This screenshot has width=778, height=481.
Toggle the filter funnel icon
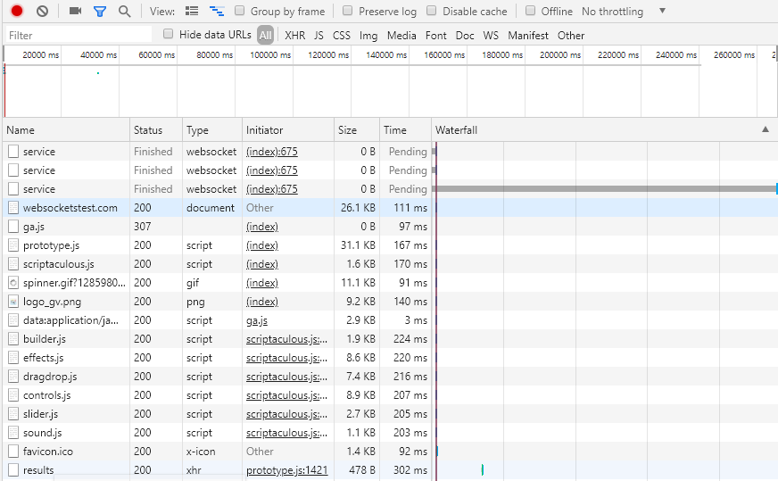coord(100,11)
